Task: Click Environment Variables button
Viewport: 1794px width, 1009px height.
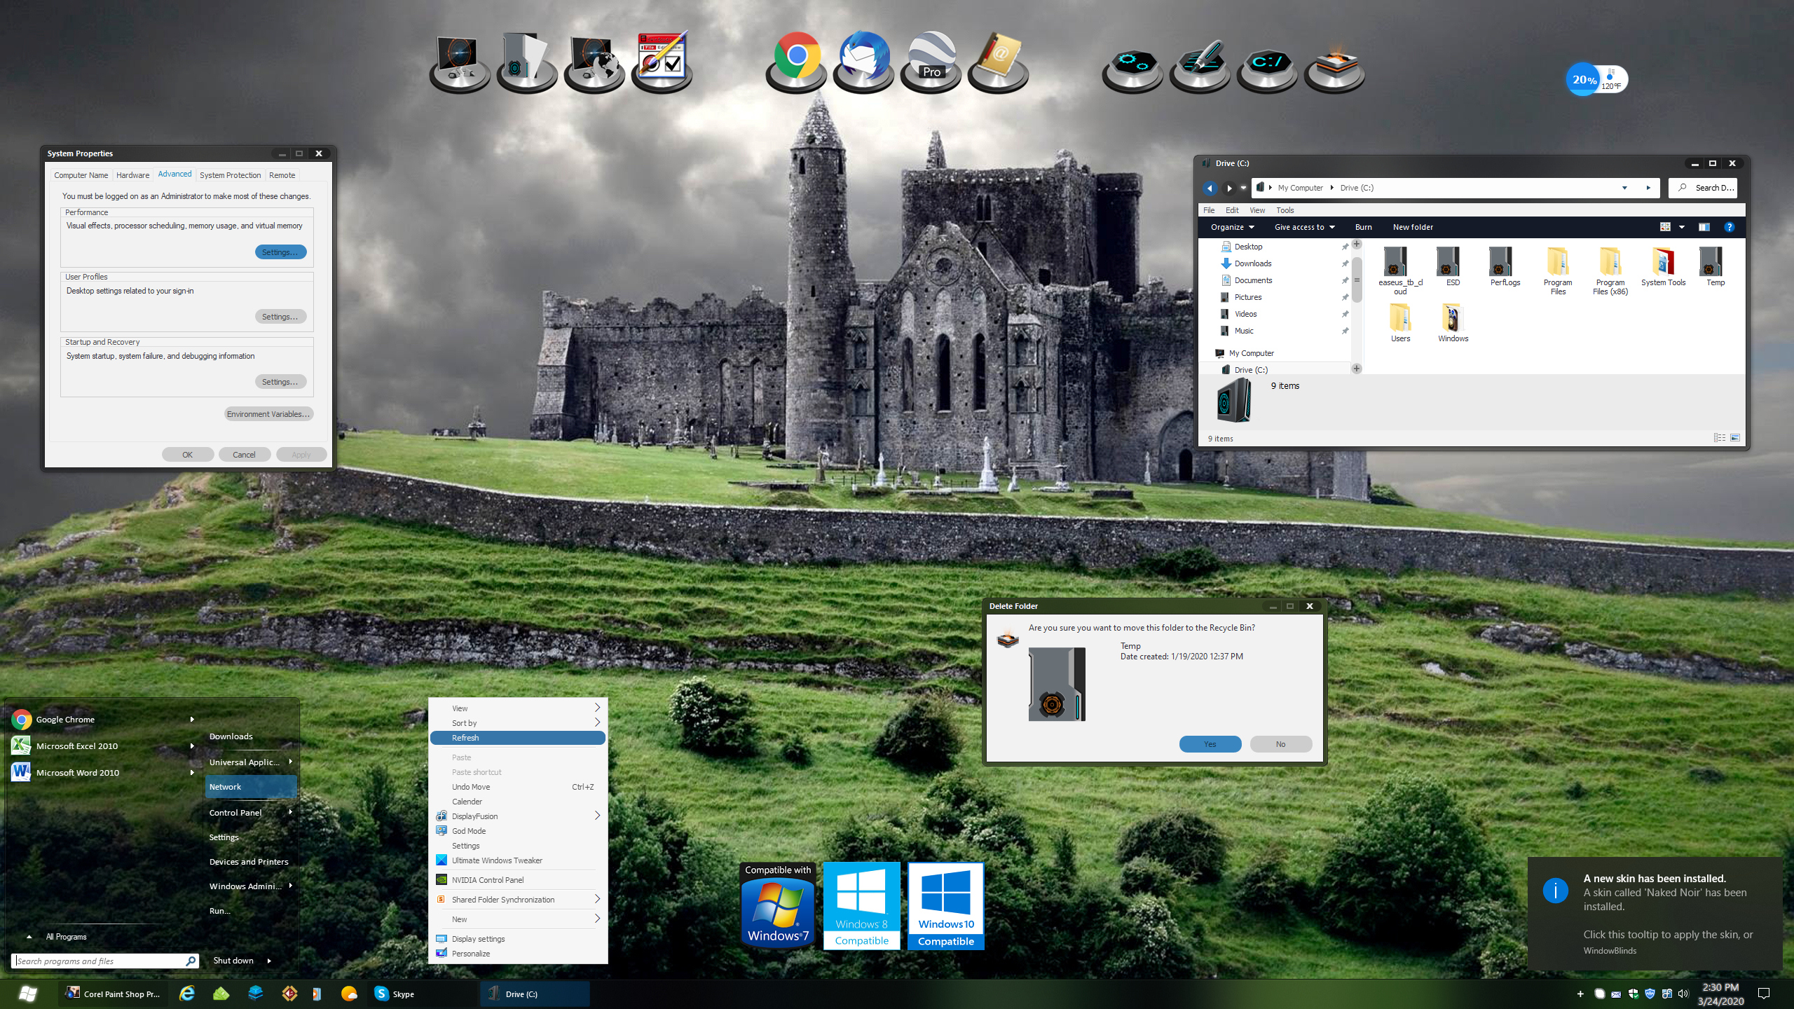Action: 268,414
